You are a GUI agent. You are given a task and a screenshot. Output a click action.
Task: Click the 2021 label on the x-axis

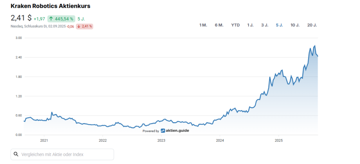[44, 141]
